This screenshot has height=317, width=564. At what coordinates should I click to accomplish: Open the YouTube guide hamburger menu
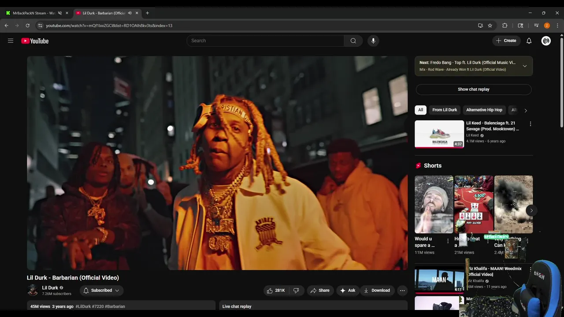click(11, 41)
